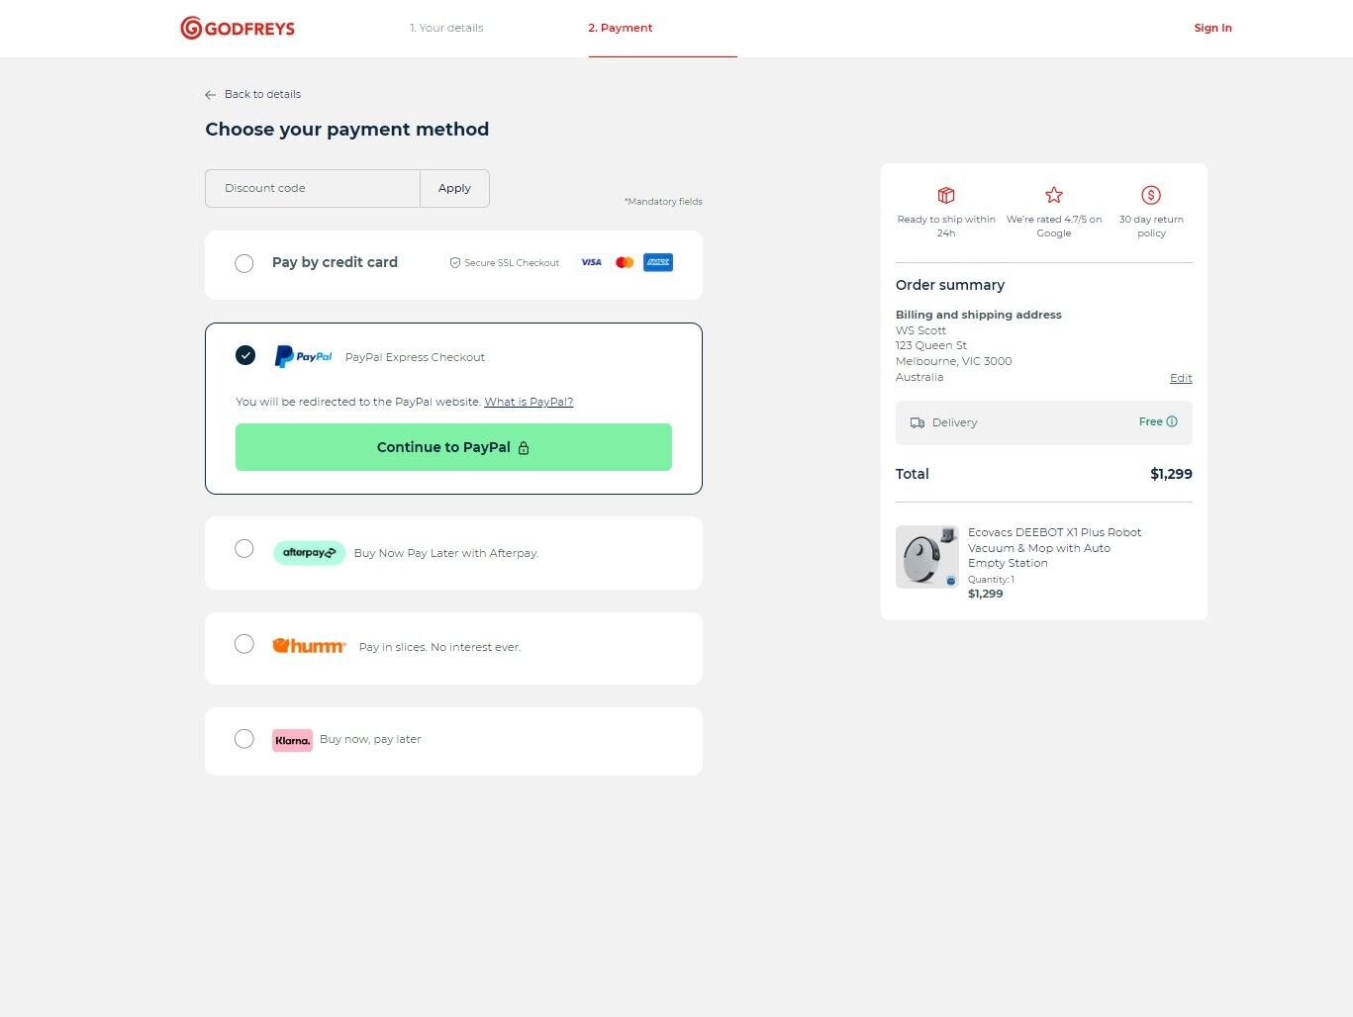The width and height of the screenshot is (1353, 1017).
Task: Select the Klarna payment radio button
Action: (x=244, y=739)
